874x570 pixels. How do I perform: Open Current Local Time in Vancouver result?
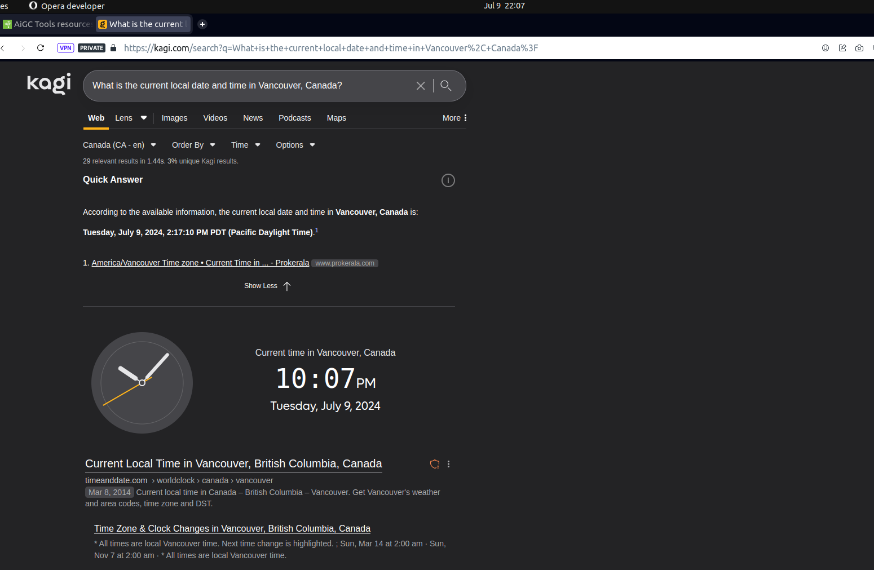click(233, 463)
